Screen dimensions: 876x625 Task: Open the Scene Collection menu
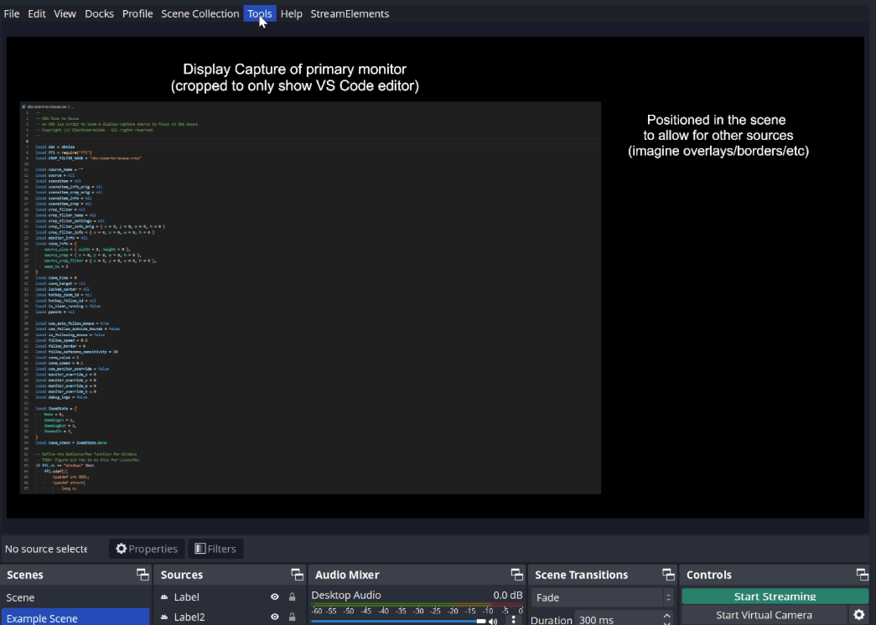pos(200,13)
